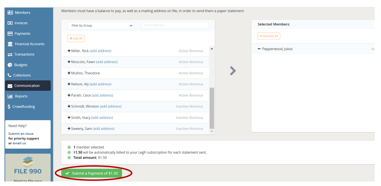Click the plus icon beside Miller, Nick
381x186 pixels.
(x=69, y=51)
